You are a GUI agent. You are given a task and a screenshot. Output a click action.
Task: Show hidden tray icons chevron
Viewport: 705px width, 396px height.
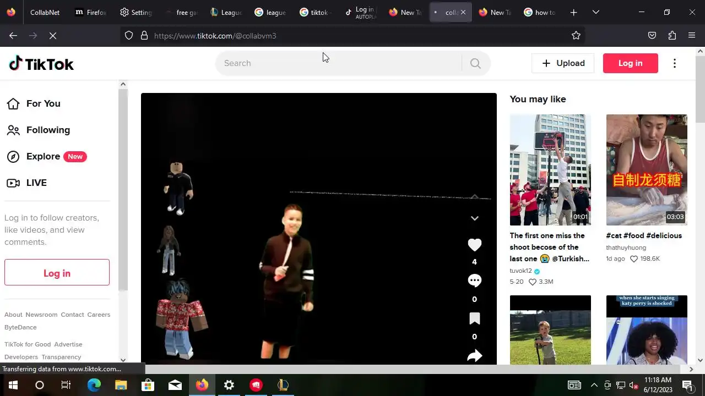594,385
